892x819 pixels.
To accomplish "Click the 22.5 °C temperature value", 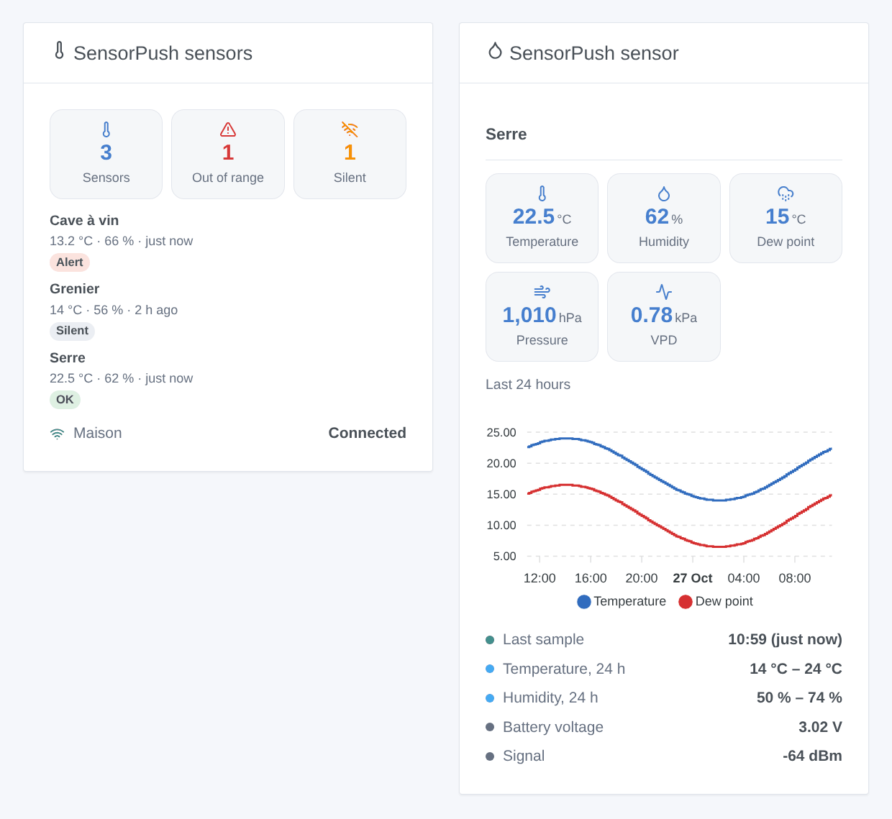I will [542, 216].
